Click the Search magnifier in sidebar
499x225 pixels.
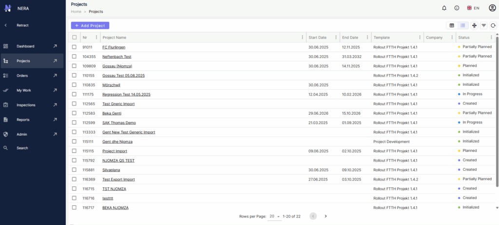coord(5,148)
